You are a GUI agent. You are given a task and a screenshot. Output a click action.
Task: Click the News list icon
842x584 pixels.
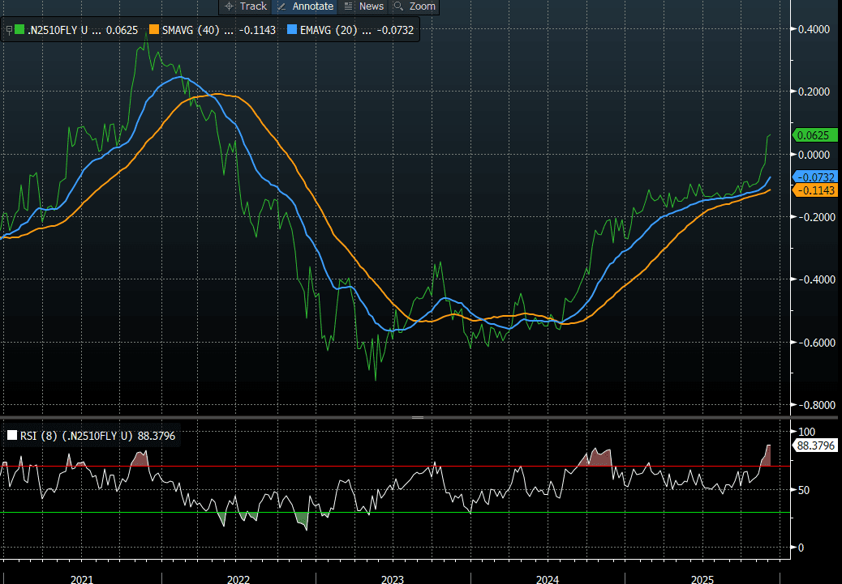pos(349,6)
